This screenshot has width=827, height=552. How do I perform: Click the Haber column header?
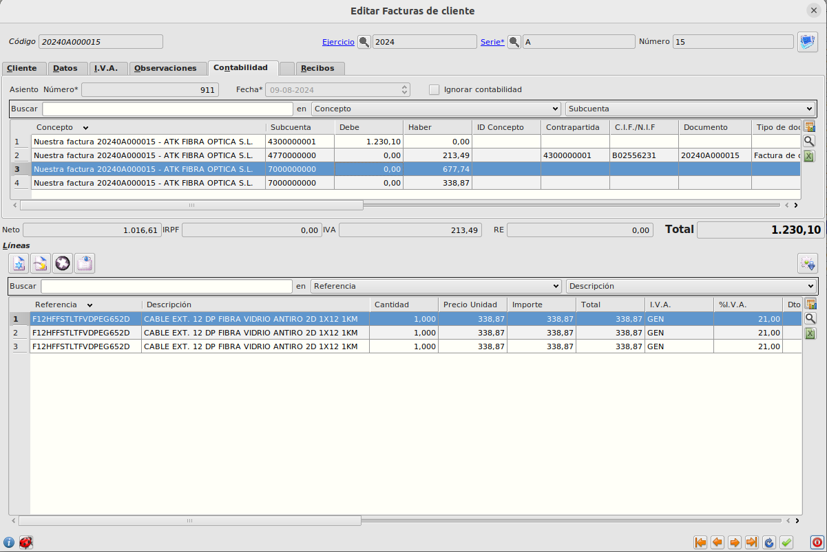[437, 127]
